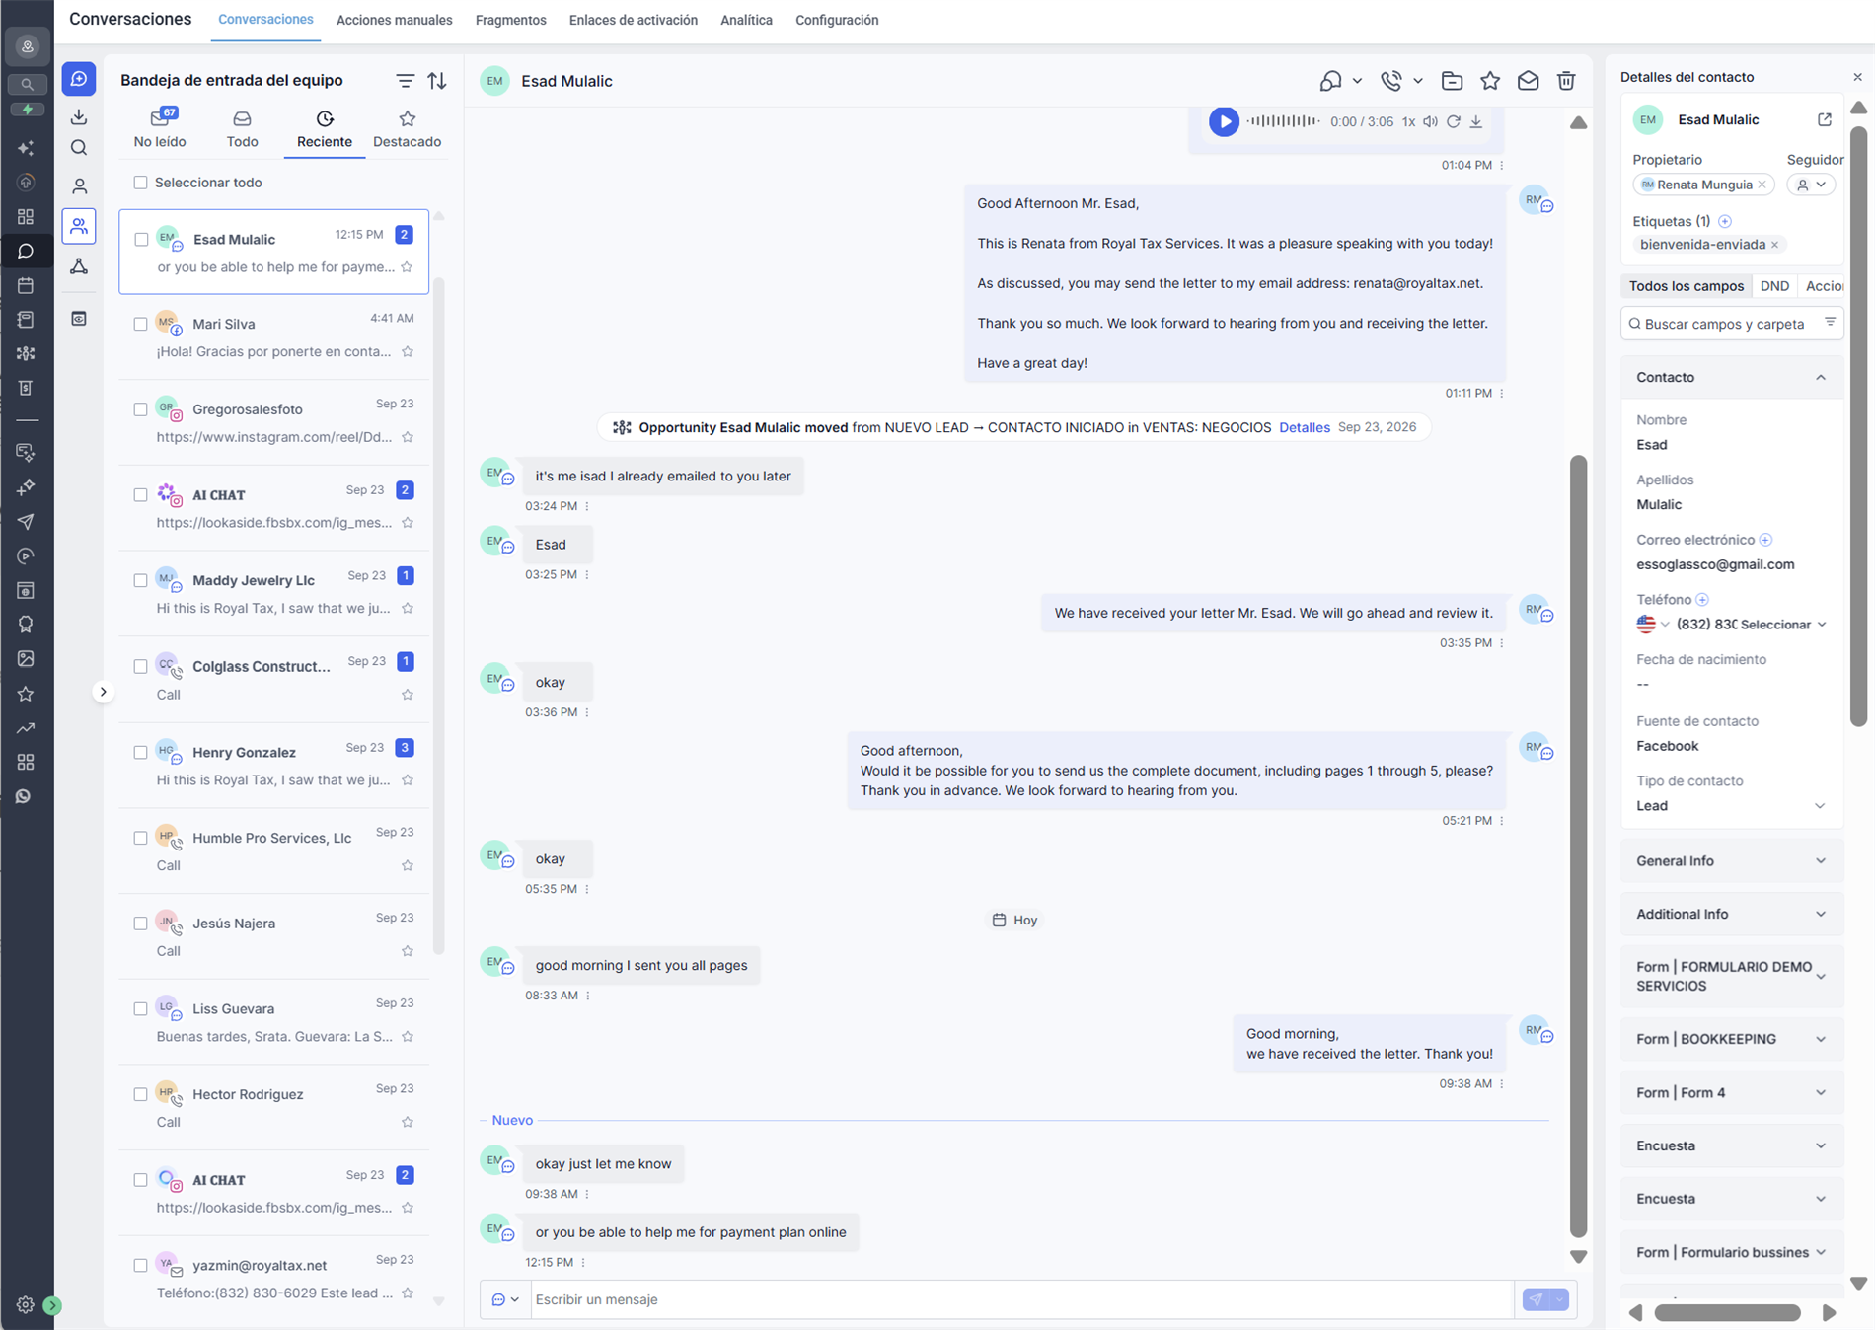Image resolution: width=1875 pixels, height=1330 pixels.
Task: Click audio playback progress waveform
Action: point(1282,121)
